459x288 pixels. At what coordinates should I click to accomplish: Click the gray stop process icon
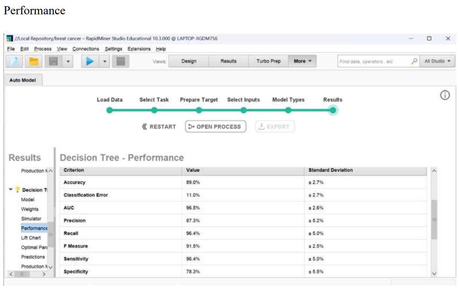120,61
